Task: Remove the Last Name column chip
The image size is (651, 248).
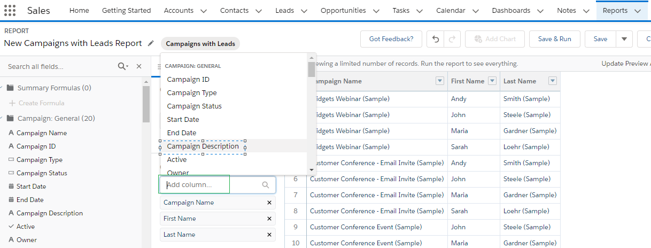Action: [x=269, y=235]
